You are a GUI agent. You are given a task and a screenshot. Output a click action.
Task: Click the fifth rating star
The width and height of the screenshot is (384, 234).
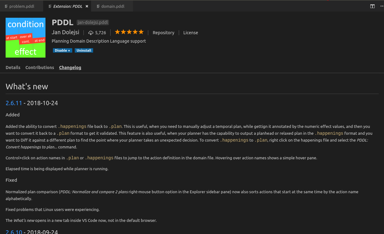141,32
